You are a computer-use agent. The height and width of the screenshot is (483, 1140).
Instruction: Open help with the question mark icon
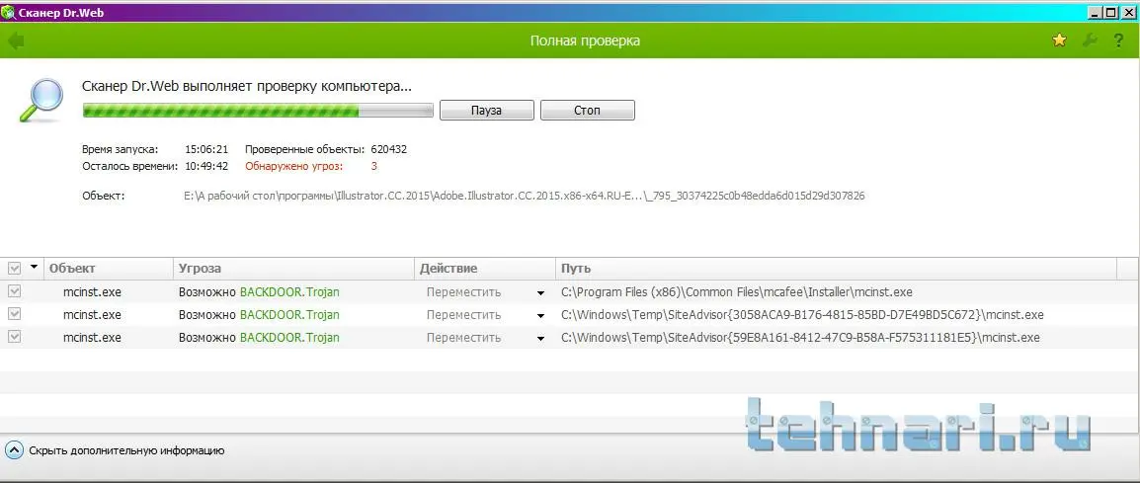click(x=1119, y=40)
